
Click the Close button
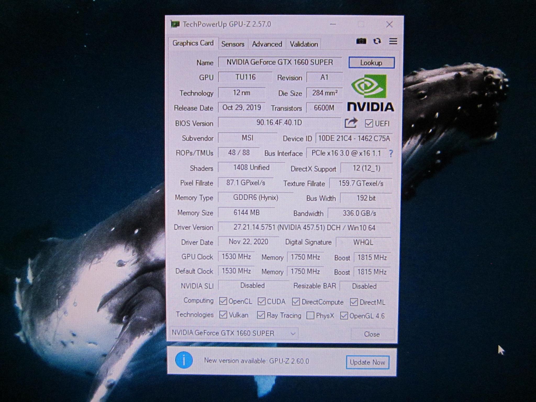(x=372, y=334)
